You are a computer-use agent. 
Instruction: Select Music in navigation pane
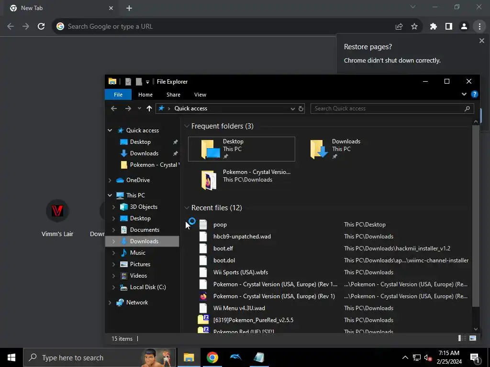137,253
